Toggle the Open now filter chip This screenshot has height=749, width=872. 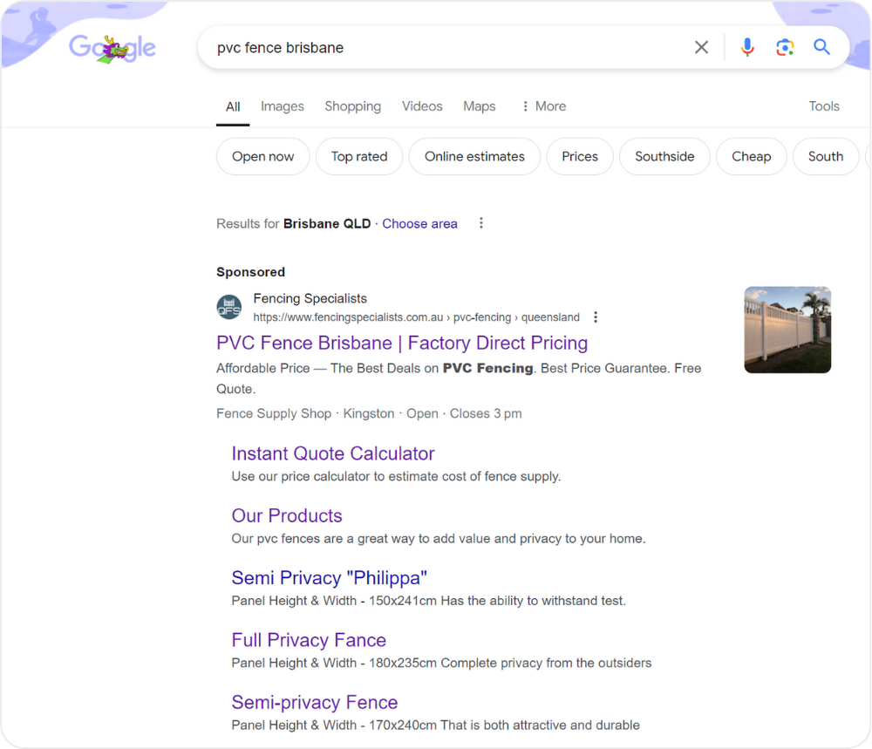[262, 157]
